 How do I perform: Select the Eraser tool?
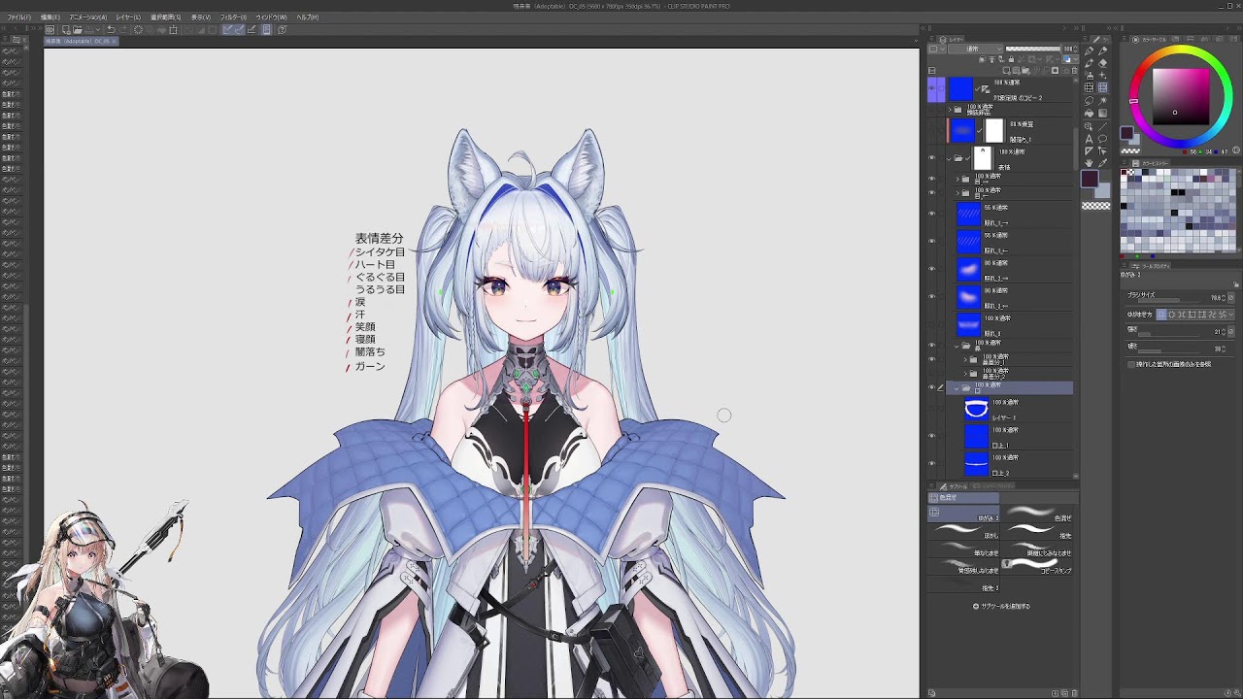pyautogui.click(x=1102, y=63)
